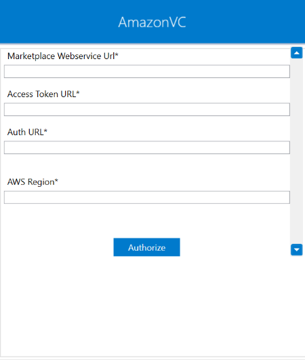
Task: Click the scroll up arrow icon
Action: pyautogui.click(x=296, y=53)
